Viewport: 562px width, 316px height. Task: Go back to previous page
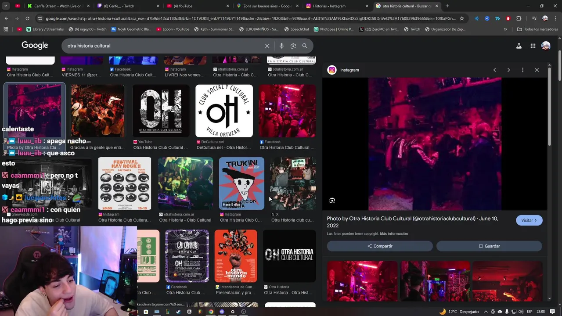6,18
